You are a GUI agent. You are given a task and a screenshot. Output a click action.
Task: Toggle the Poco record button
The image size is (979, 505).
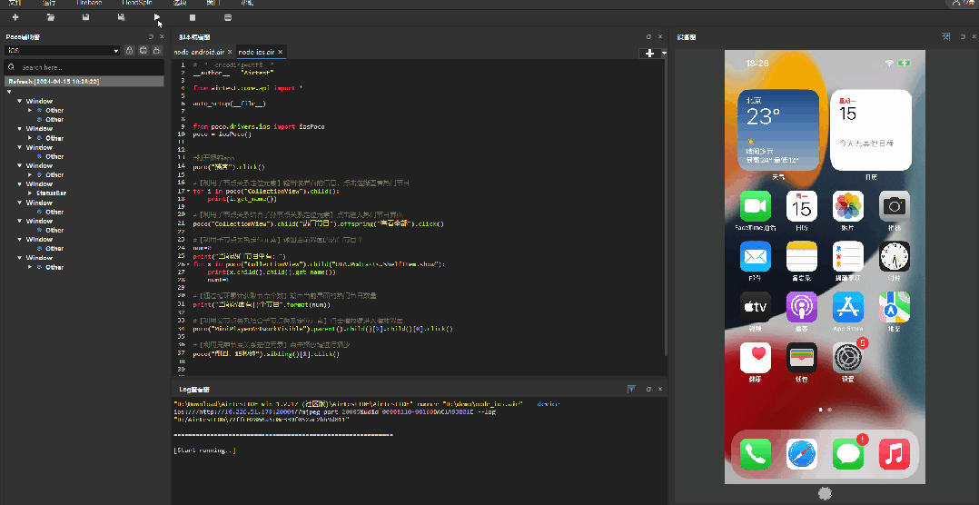pos(143,51)
